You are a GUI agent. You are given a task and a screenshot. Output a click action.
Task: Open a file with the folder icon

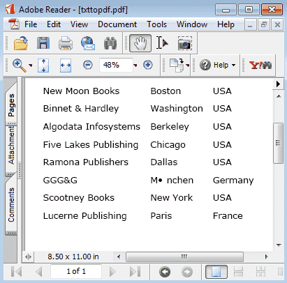21,43
